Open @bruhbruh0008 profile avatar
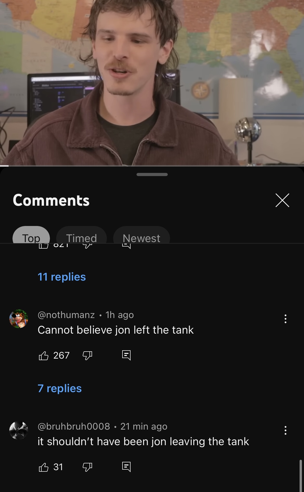The image size is (304, 492). tap(19, 430)
